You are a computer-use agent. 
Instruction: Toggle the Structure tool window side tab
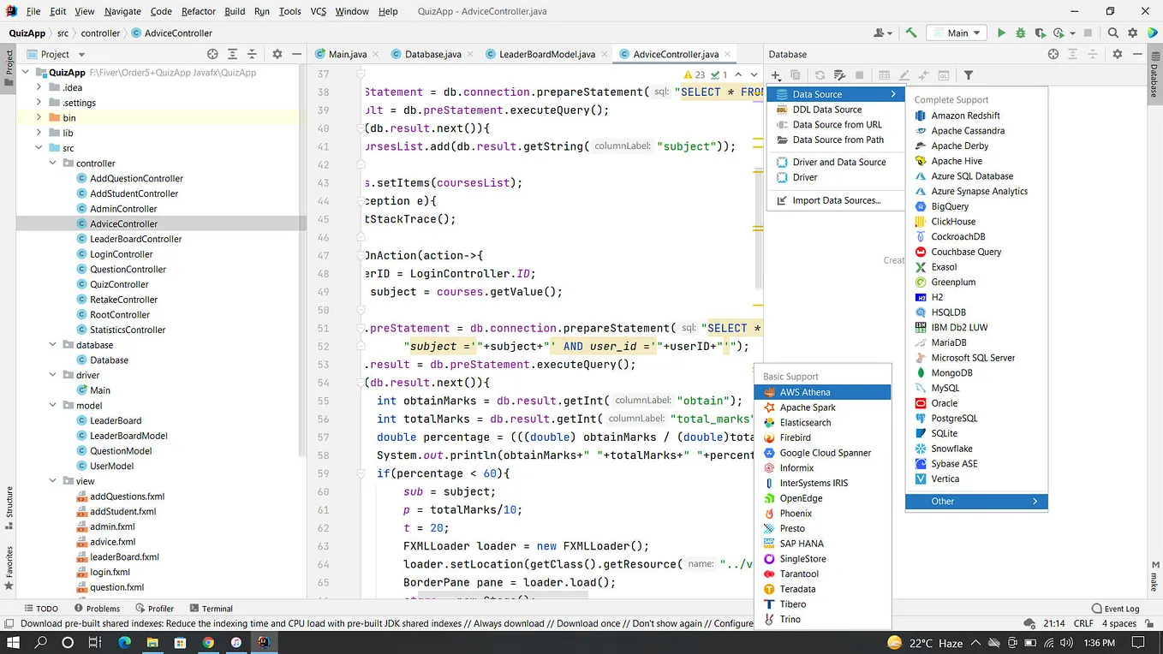[9, 502]
